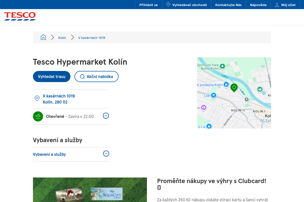Click the Lidl shopping cart map marker
The image size is (304, 202).
tap(214, 95)
